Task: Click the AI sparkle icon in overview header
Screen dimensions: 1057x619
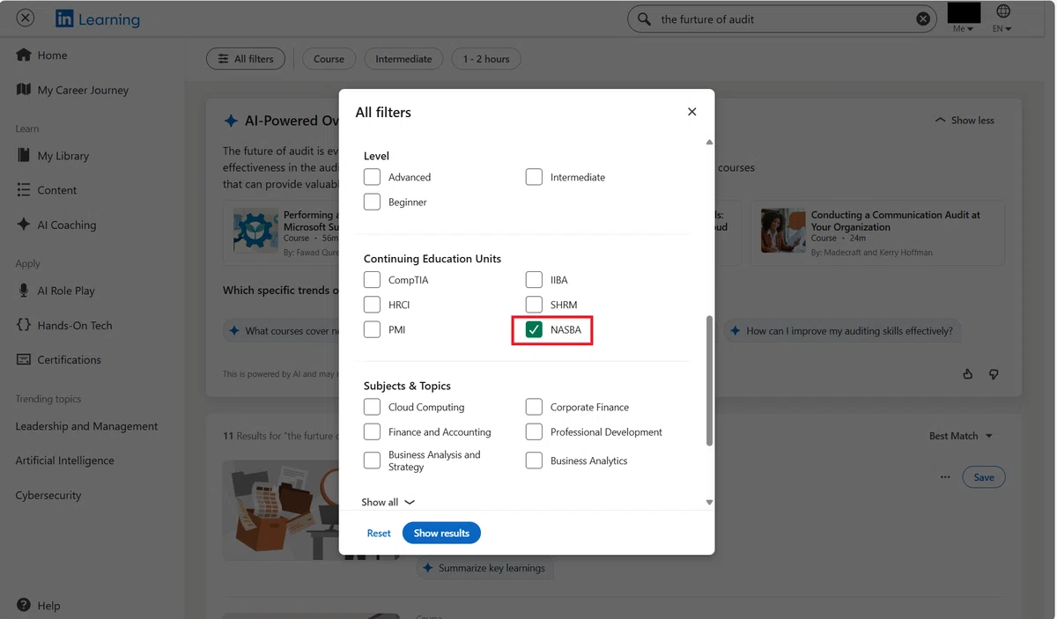Action: (231, 121)
